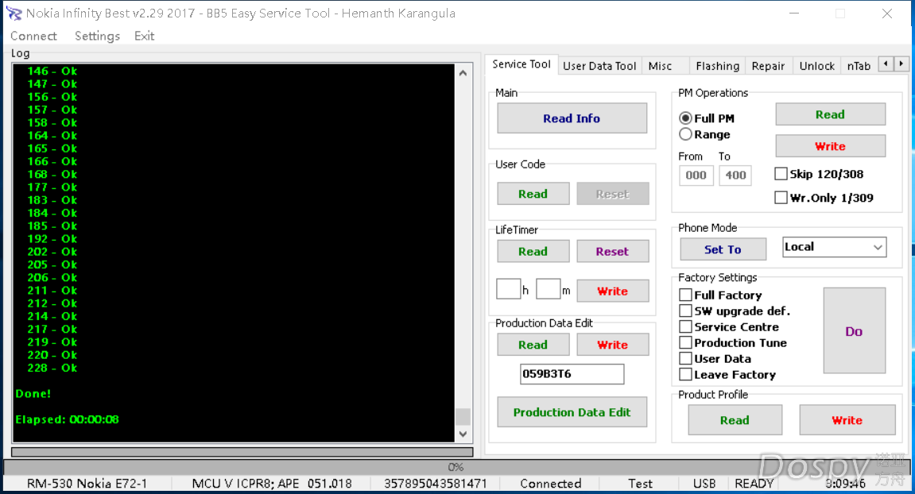Enable the Skip 120/308 checkbox

781,174
